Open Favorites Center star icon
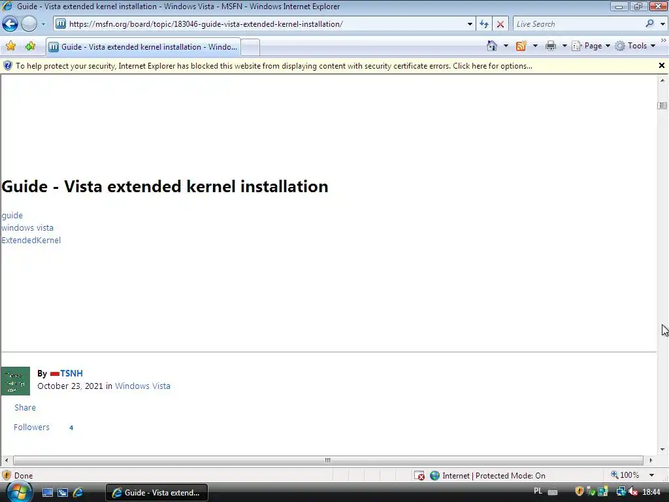This screenshot has height=502, width=669. tap(10, 46)
